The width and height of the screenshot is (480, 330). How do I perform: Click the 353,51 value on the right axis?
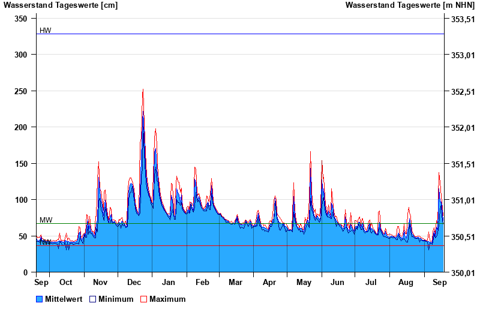[462, 19]
